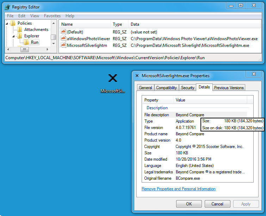Click the MicrosoftSilverlightm value string icon
Image resolution: width=266 pixels, height=216 pixels.
click(63, 45)
